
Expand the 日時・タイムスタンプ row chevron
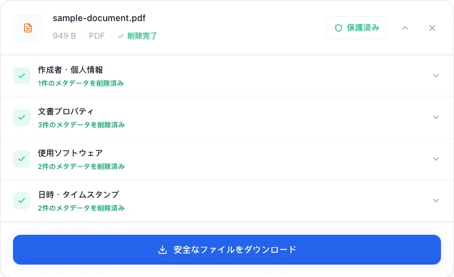click(436, 201)
